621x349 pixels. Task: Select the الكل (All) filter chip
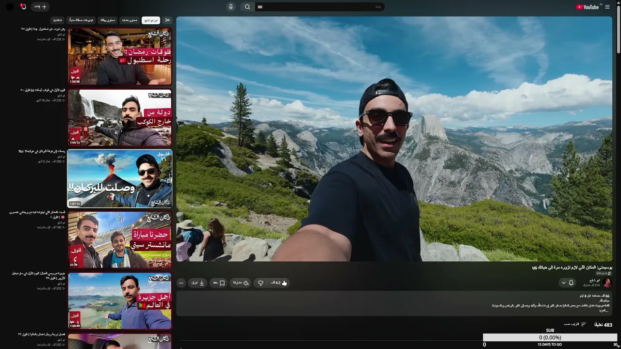(x=167, y=20)
